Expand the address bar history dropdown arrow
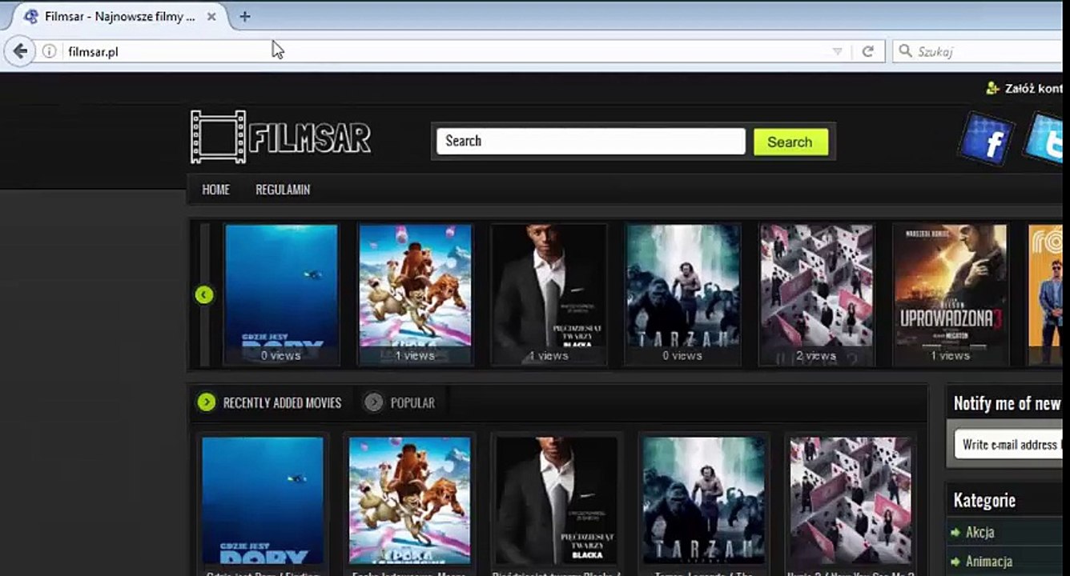 coord(837,51)
